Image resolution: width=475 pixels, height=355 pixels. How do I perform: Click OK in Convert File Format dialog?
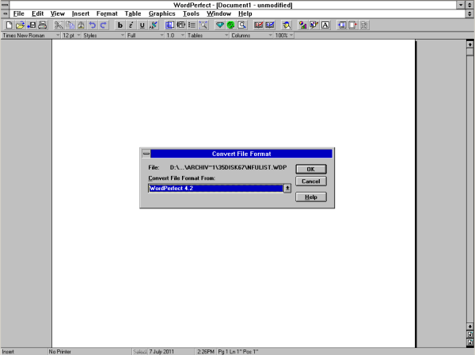coord(311,169)
